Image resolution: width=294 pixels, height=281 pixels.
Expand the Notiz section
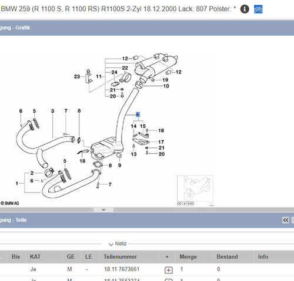[x=118, y=244]
